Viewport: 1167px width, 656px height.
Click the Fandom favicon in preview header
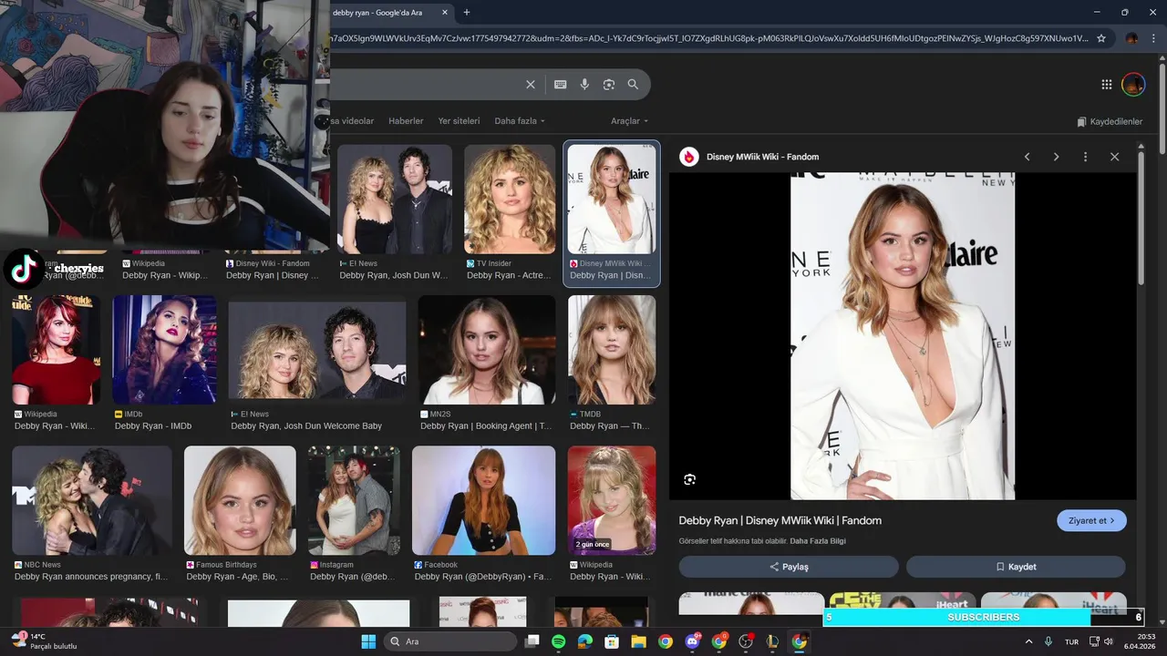(689, 157)
